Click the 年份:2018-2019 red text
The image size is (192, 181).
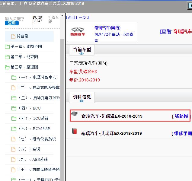click(85, 80)
